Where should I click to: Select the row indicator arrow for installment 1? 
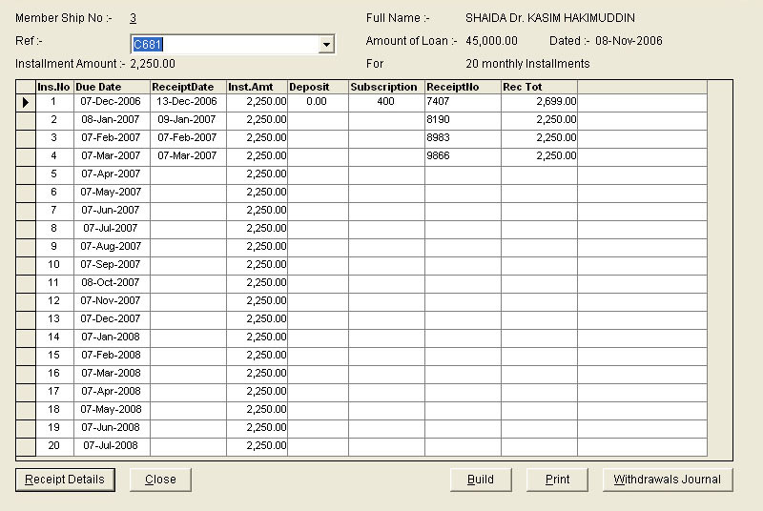(26, 102)
